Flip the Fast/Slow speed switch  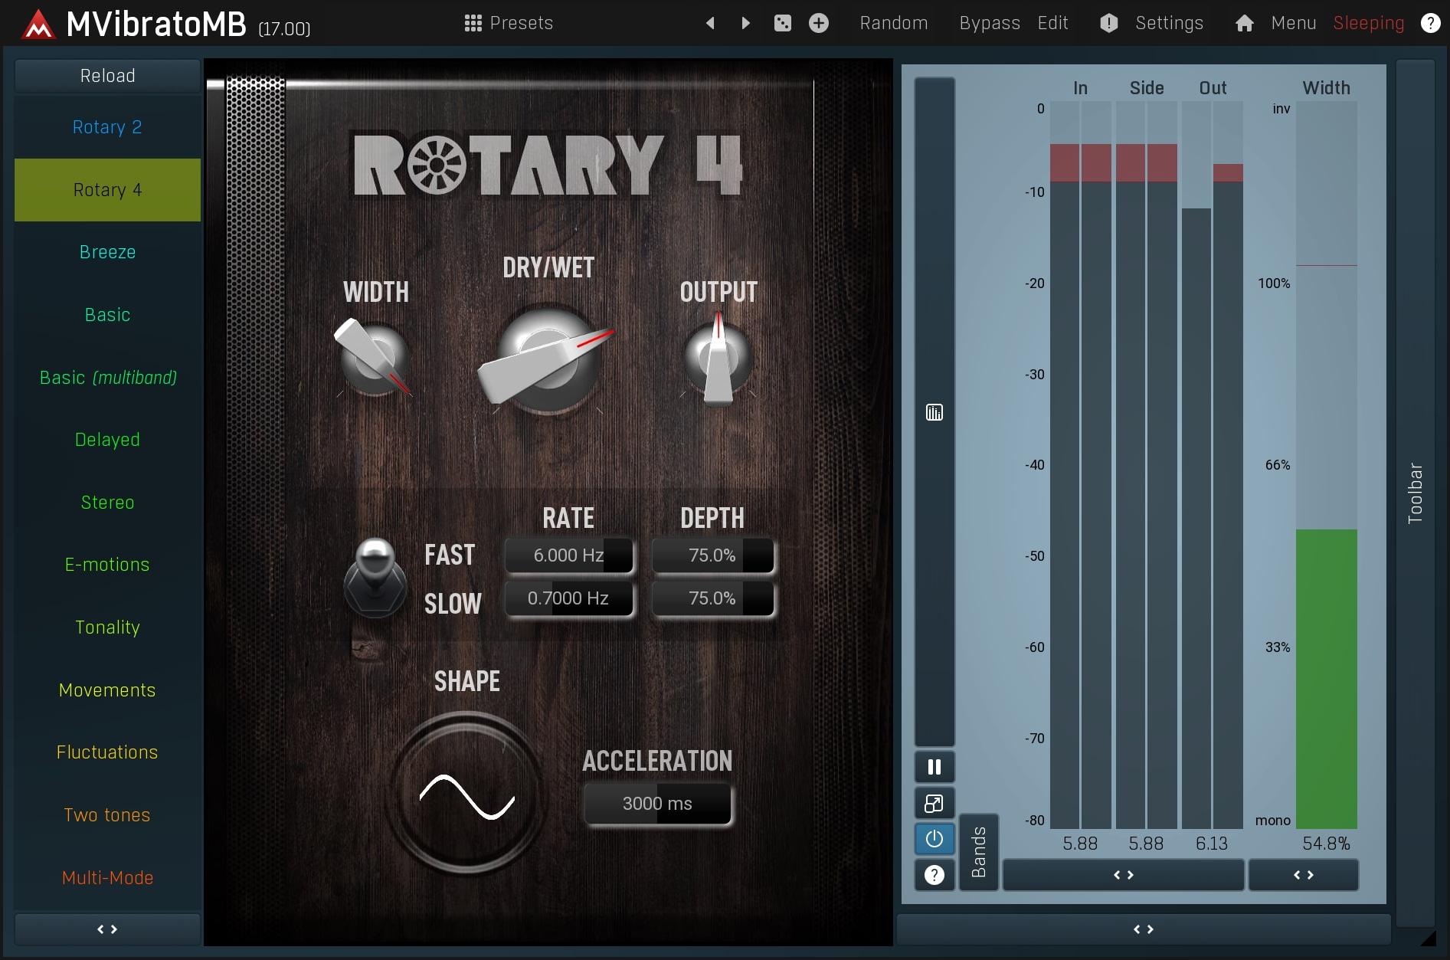[x=375, y=577]
